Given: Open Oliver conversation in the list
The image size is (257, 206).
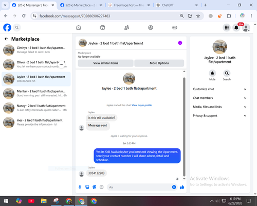Looking at the screenshot, I should (x=36, y=64).
